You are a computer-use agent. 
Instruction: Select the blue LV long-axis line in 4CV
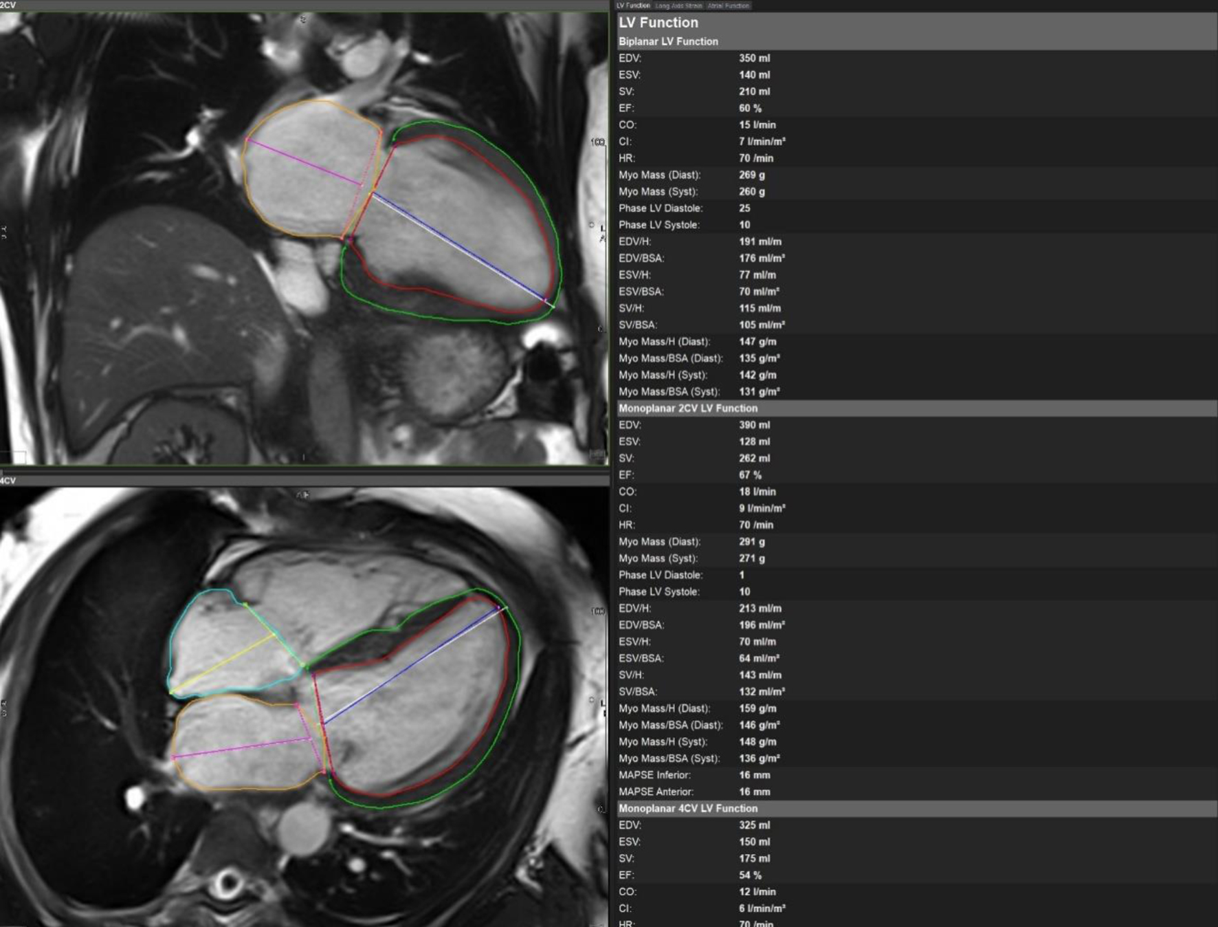pyautogui.click(x=412, y=665)
